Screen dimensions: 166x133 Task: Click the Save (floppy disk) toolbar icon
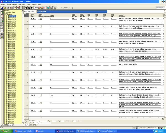click(x=2, y=8)
